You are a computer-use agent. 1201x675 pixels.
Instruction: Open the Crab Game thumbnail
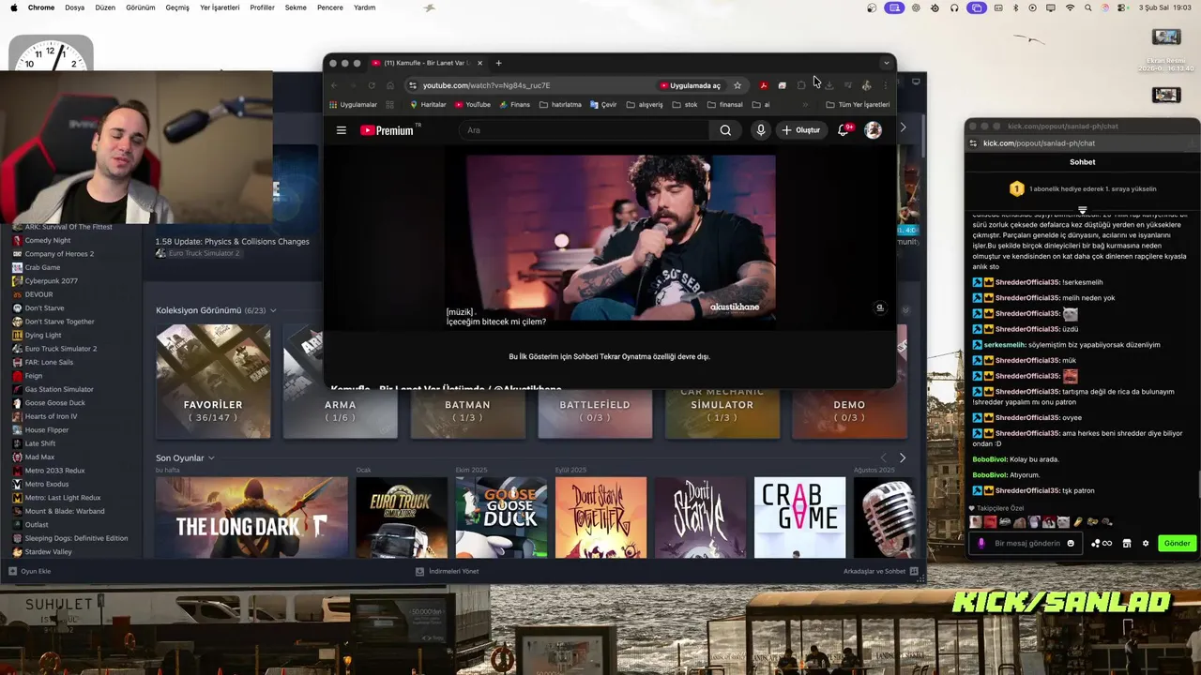(799, 517)
